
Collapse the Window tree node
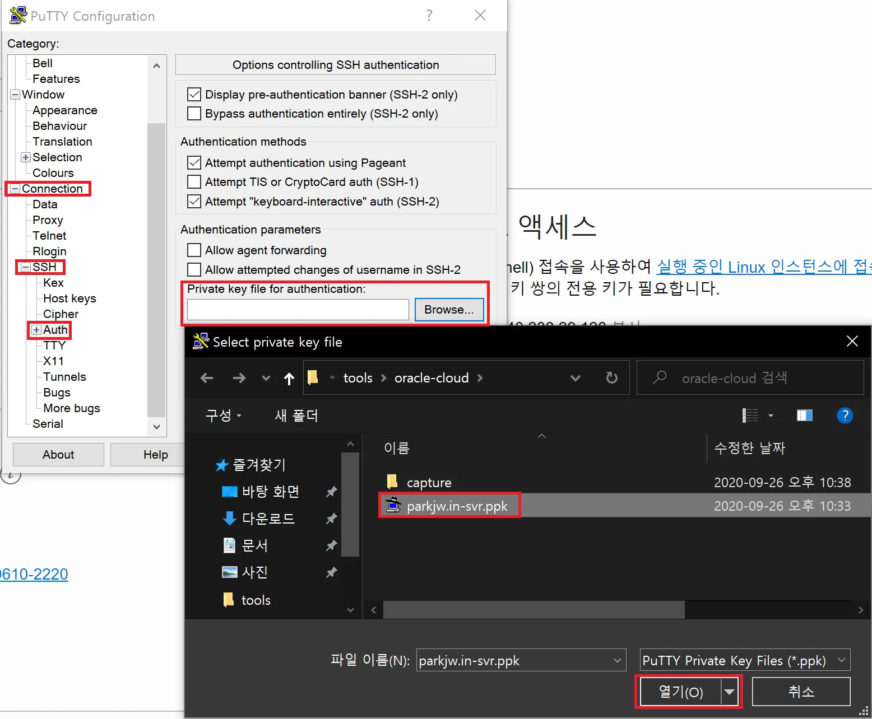[15, 95]
